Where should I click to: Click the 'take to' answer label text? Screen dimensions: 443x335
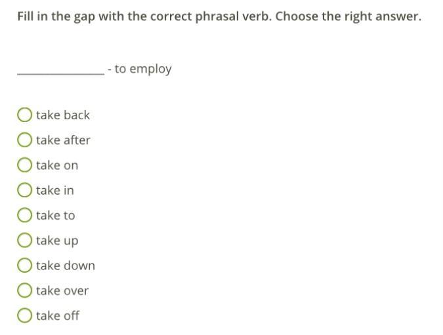56,215
